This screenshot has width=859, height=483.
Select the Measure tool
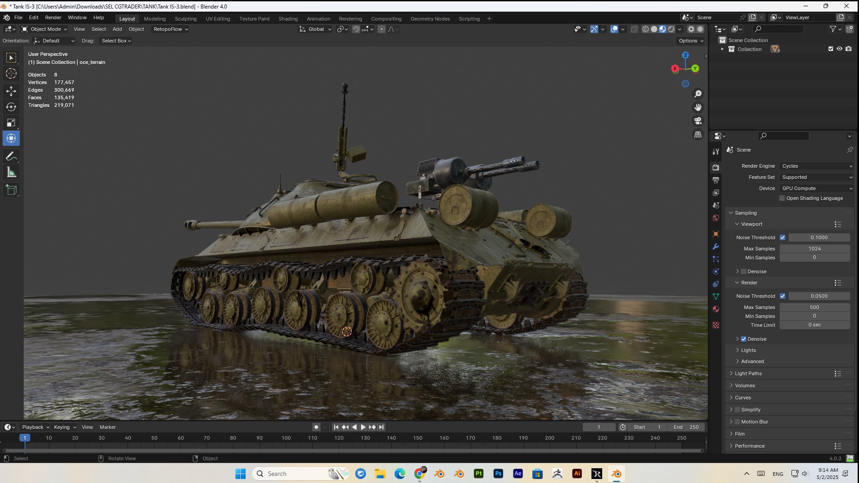[x=11, y=172]
